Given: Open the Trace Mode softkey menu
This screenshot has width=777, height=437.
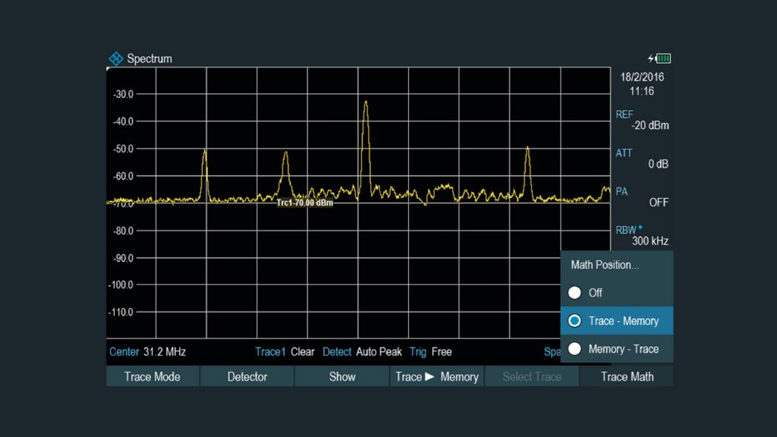Looking at the screenshot, I should 153,376.
